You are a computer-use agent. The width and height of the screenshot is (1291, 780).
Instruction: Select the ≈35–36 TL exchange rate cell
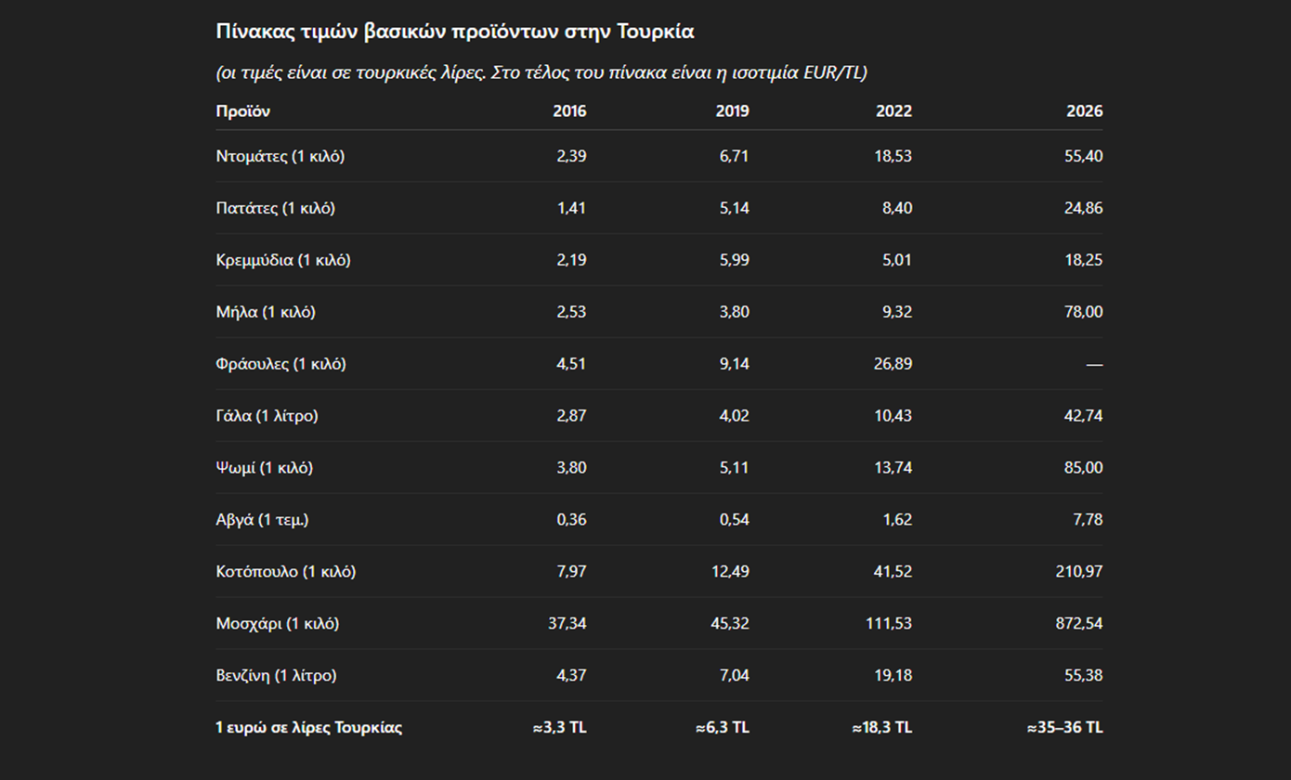[1064, 728]
